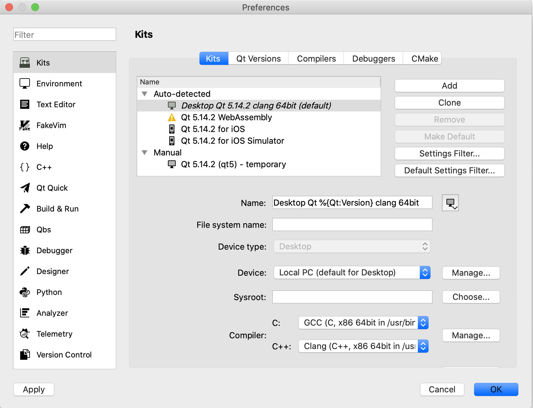Click the monitor icon of the temporary qt5 kit

coord(171,164)
